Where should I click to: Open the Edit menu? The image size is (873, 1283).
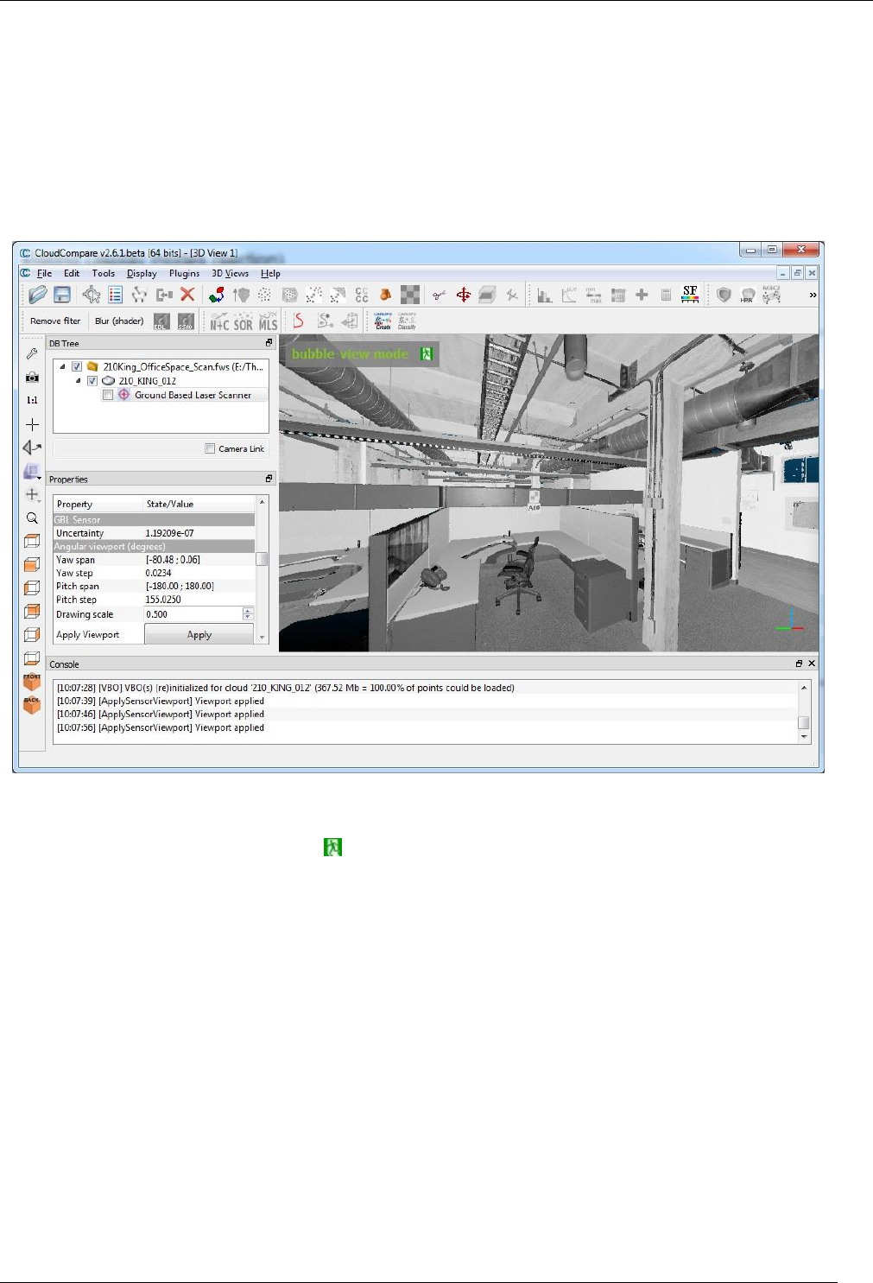point(72,273)
